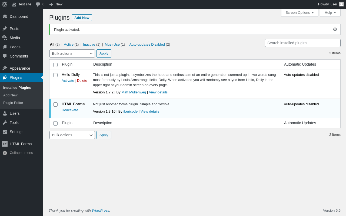This screenshot has width=346, height=216.
Task: Open the top Bulk actions dropdown
Action: [72, 53]
